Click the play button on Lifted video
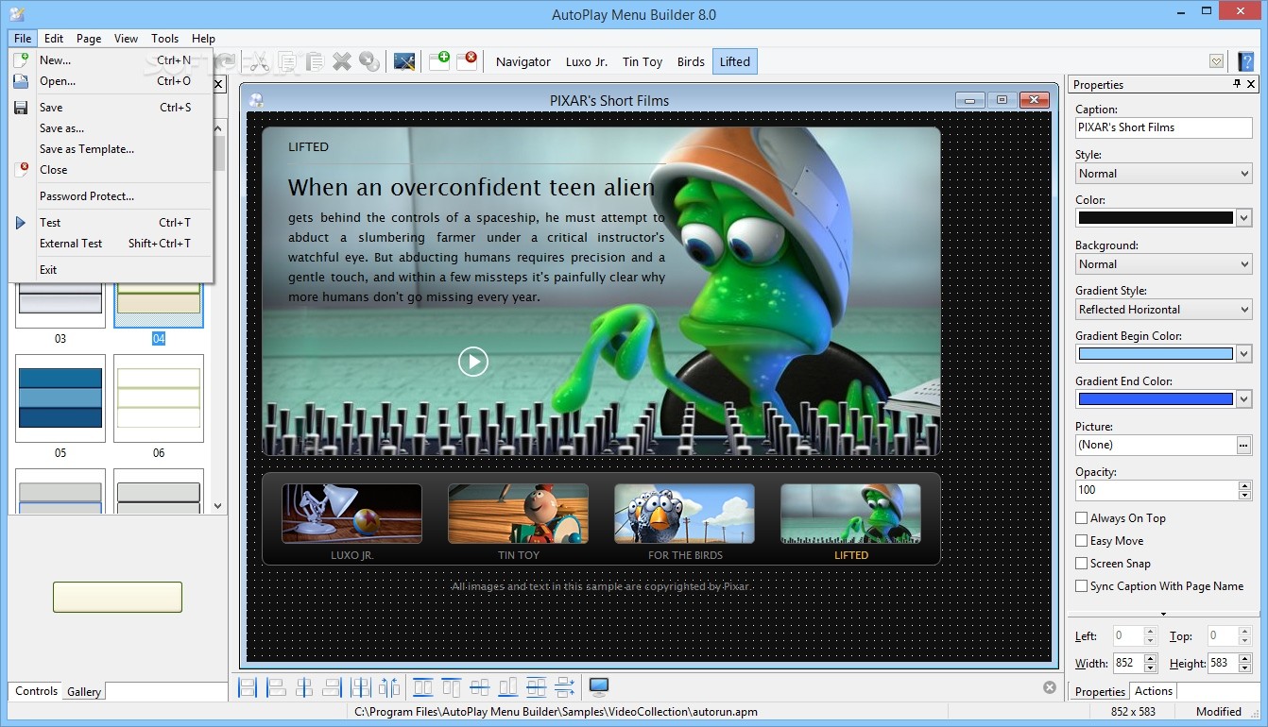Viewport: 1268px width, 727px height. click(x=473, y=361)
